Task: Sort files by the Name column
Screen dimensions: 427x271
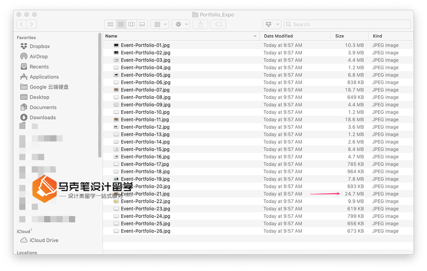Action: (111, 36)
